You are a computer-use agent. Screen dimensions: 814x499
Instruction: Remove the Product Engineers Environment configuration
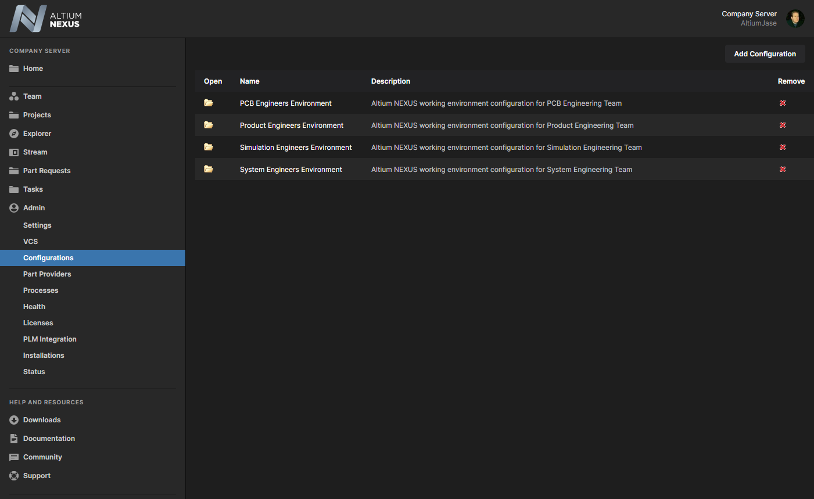click(783, 125)
